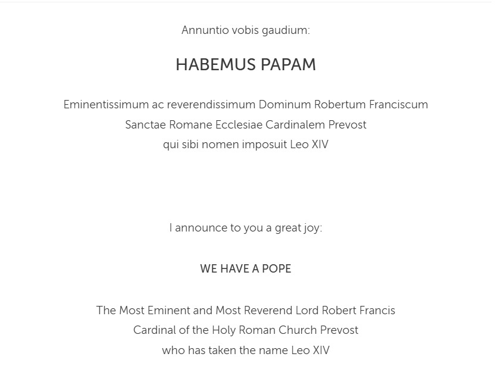This screenshot has height=366, width=497.
Task: Click the 'Annuntio vobis gaudium:' line
Action: click(x=245, y=30)
